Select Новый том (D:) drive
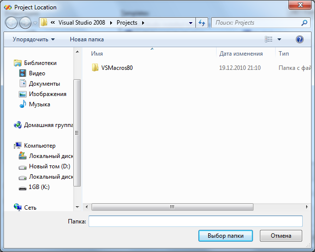The image size is (315, 252). click(50, 166)
